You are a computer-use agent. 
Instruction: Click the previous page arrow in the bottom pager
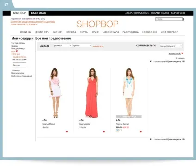tap(150, 139)
